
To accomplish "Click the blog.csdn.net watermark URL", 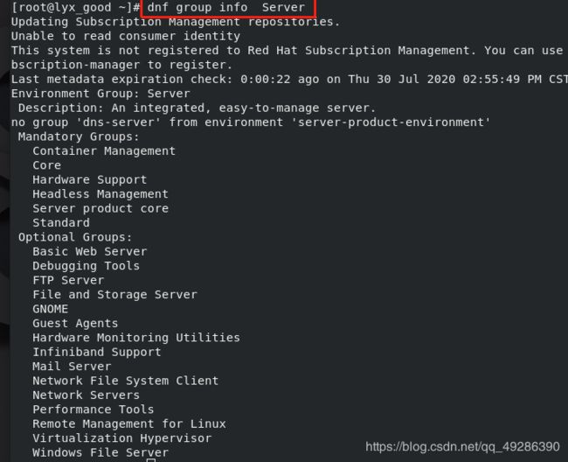I will (x=462, y=446).
